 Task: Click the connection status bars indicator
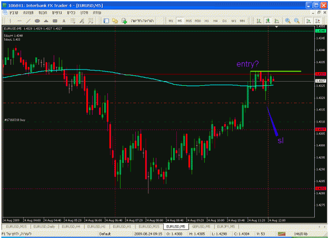point(282,234)
